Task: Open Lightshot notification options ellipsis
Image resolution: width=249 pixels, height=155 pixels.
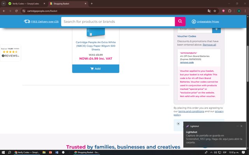Action: tap(237, 126)
